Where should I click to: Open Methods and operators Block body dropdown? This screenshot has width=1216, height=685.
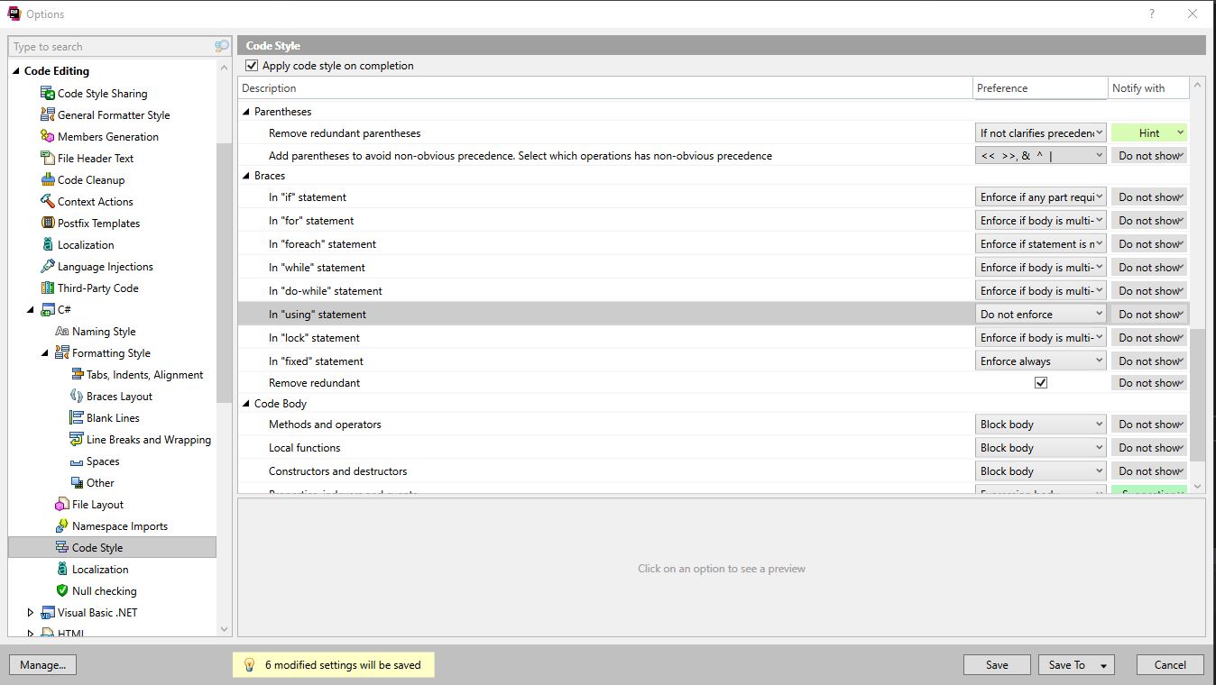(1041, 424)
